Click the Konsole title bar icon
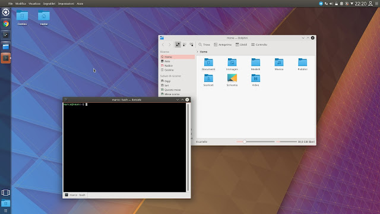380x214 pixels. pyautogui.click(x=65, y=100)
